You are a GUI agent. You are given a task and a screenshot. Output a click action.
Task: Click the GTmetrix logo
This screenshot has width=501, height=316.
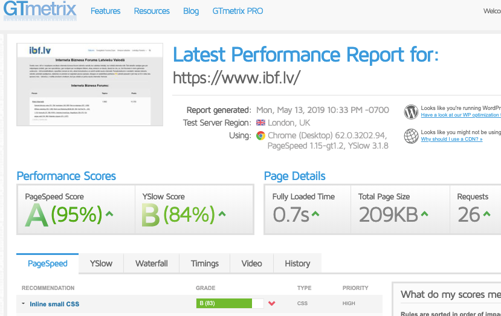pyautogui.click(x=39, y=11)
